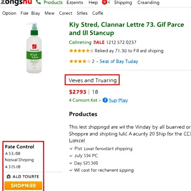Click the checkmark beside Day SPS 360
This screenshot has height=191, width=191.
click(x=71, y=163)
